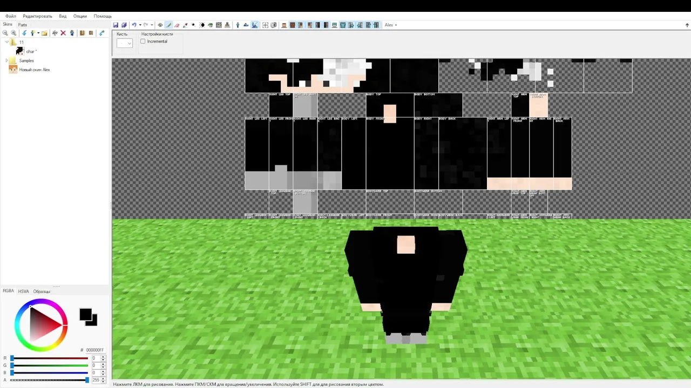Open the Redo history dropdown arrow
This screenshot has height=388, width=691.
(152, 25)
